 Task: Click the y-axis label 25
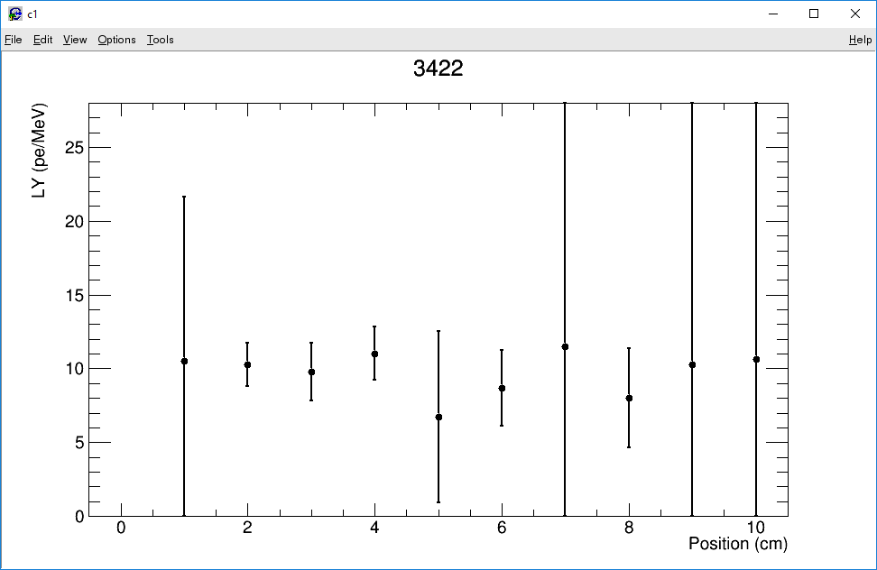pyautogui.click(x=74, y=148)
